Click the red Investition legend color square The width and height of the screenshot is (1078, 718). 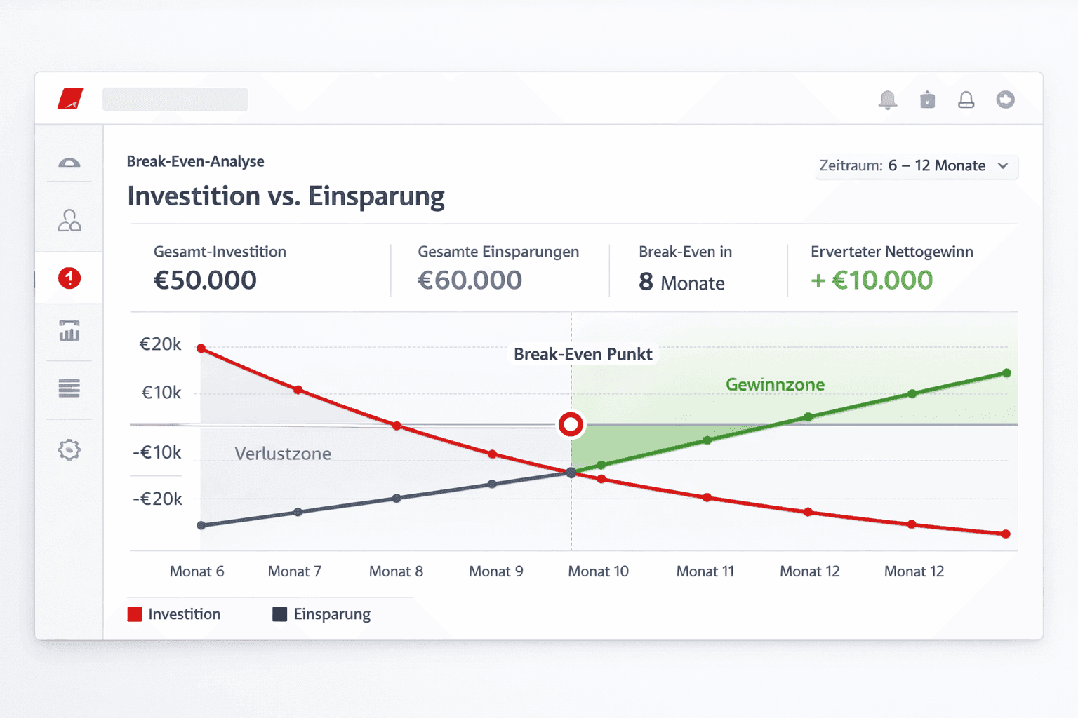click(135, 614)
